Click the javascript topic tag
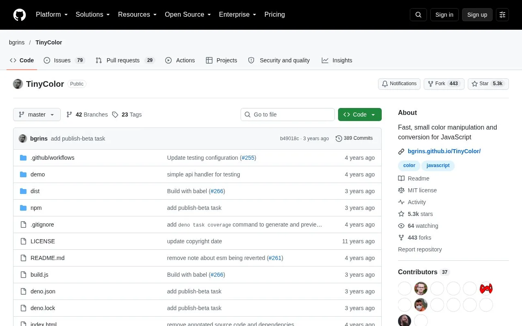 [438, 165]
